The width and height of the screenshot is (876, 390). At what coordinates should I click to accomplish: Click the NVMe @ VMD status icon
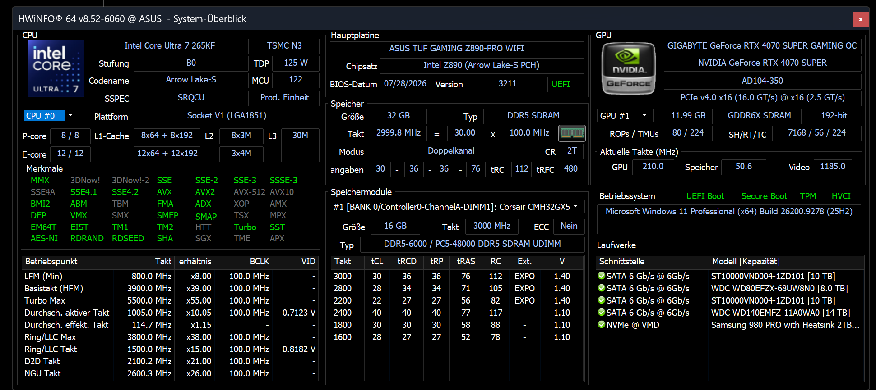[602, 324]
